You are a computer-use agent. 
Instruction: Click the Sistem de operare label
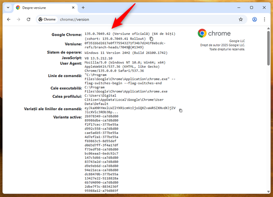[x=64, y=52]
